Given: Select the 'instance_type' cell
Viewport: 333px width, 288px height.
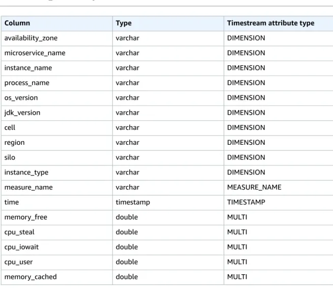Looking at the screenshot, I should point(57,173).
